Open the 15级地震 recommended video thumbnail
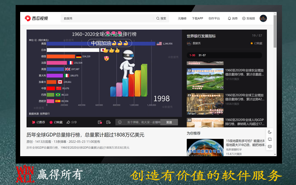 click(x=205, y=148)
